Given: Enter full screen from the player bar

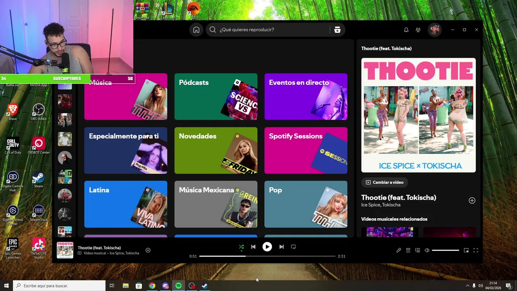Looking at the screenshot, I should 476,251.
